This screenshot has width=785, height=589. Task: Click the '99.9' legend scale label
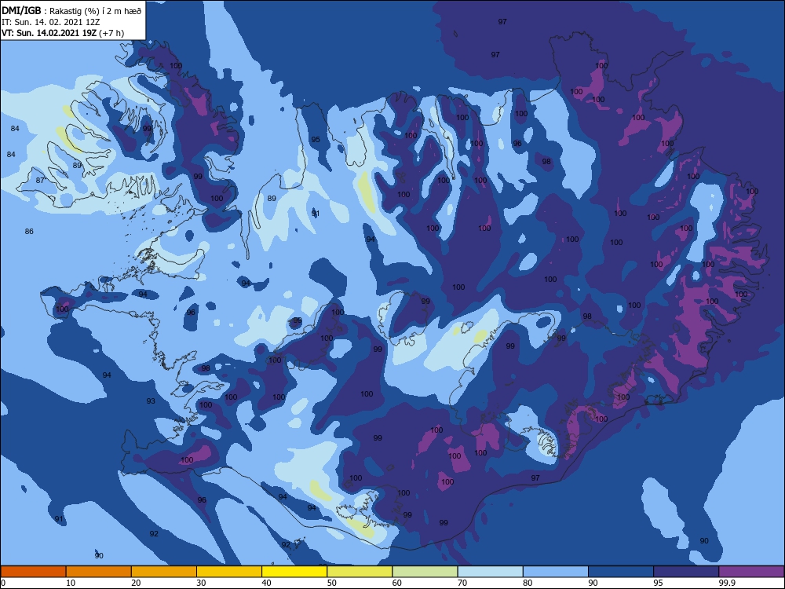coord(726,583)
